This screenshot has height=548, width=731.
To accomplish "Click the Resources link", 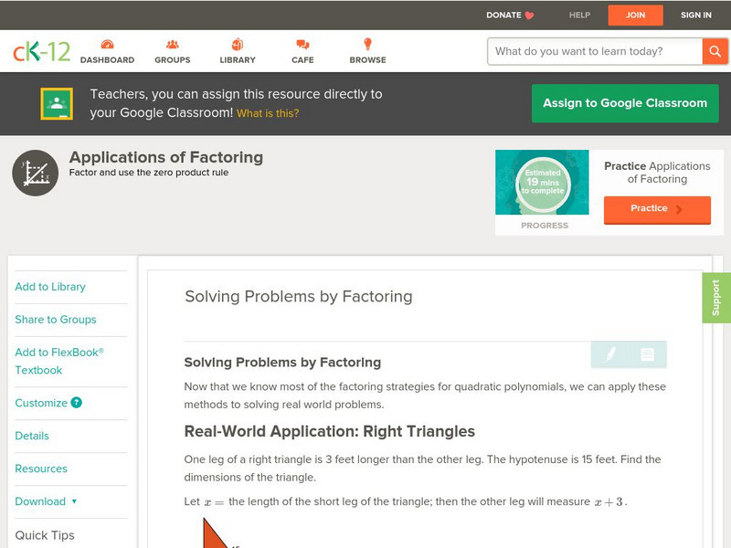I will 41,469.
